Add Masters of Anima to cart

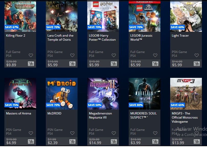(31, 142)
